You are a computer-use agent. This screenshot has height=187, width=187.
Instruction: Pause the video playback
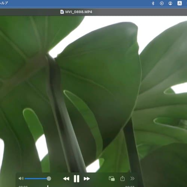click(77, 178)
